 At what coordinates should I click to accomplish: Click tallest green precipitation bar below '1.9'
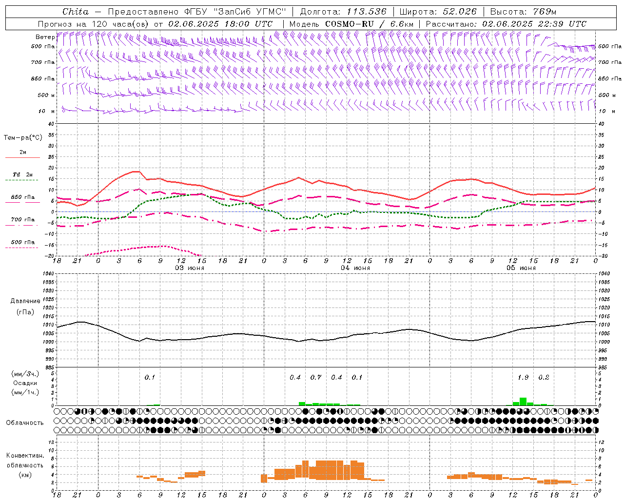(x=523, y=402)
